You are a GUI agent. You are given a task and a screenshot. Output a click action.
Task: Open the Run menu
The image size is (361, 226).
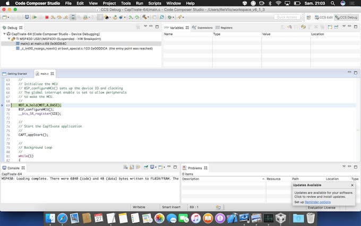click(139, 3)
